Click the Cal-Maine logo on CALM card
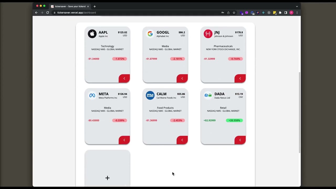 point(150,95)
